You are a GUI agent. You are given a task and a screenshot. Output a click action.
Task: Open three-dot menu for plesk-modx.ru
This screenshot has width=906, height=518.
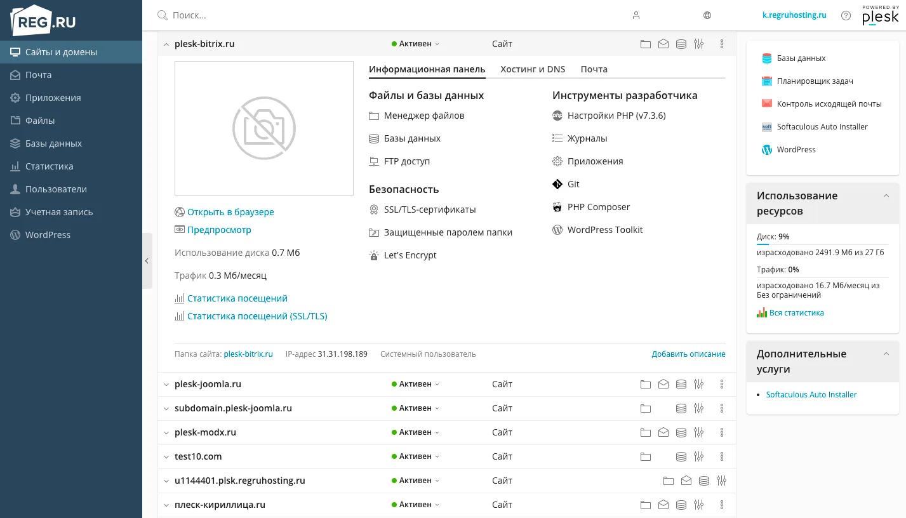coord(722,432)
